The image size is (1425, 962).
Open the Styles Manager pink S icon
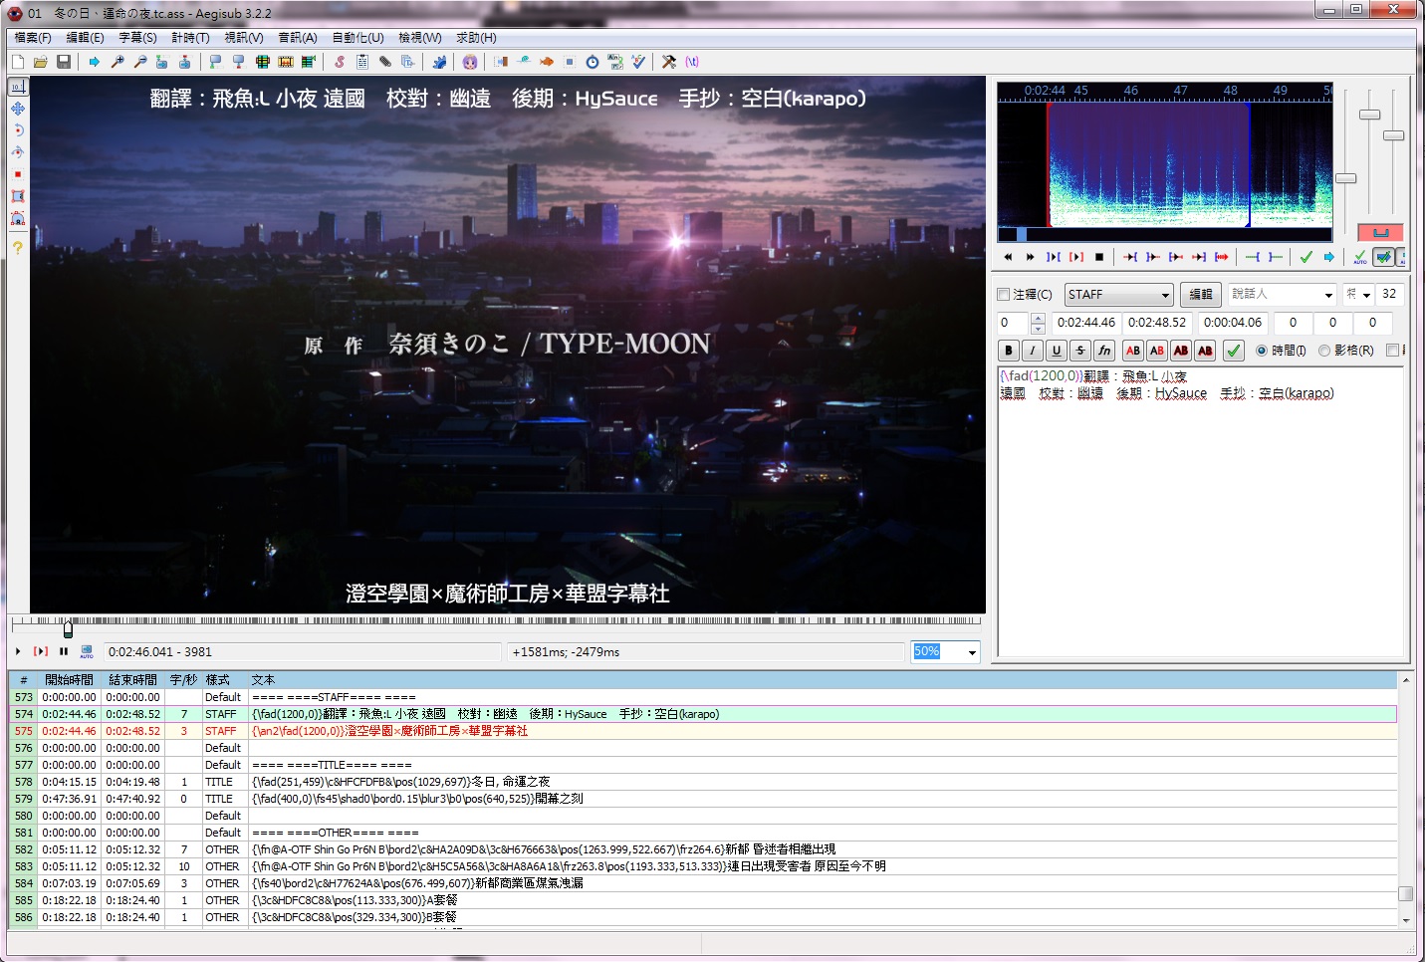[x=340, y=62]
